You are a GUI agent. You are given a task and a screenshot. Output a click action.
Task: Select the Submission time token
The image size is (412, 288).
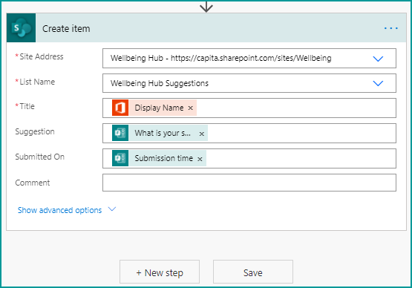(x=164, y=158)
